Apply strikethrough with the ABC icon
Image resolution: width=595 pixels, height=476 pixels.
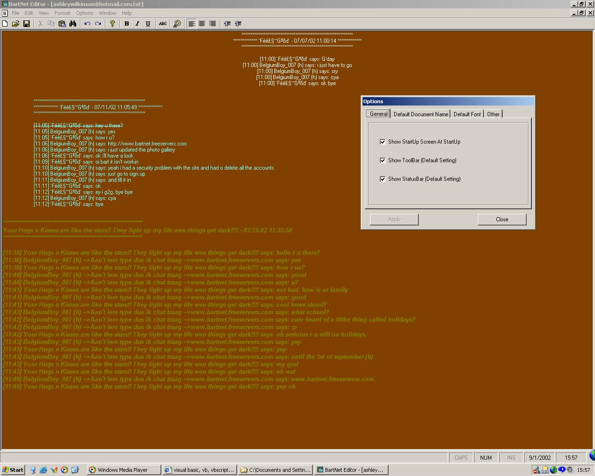[163, 24]
